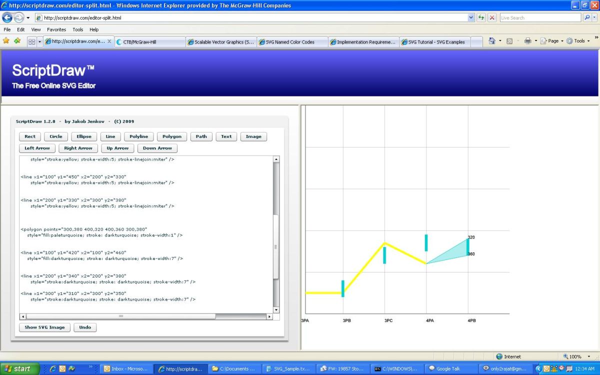The height and width of the screenshot is (375, 600).
Task: Open the Tools gear dropdown in command bar
Action: [x=578, y=41]
